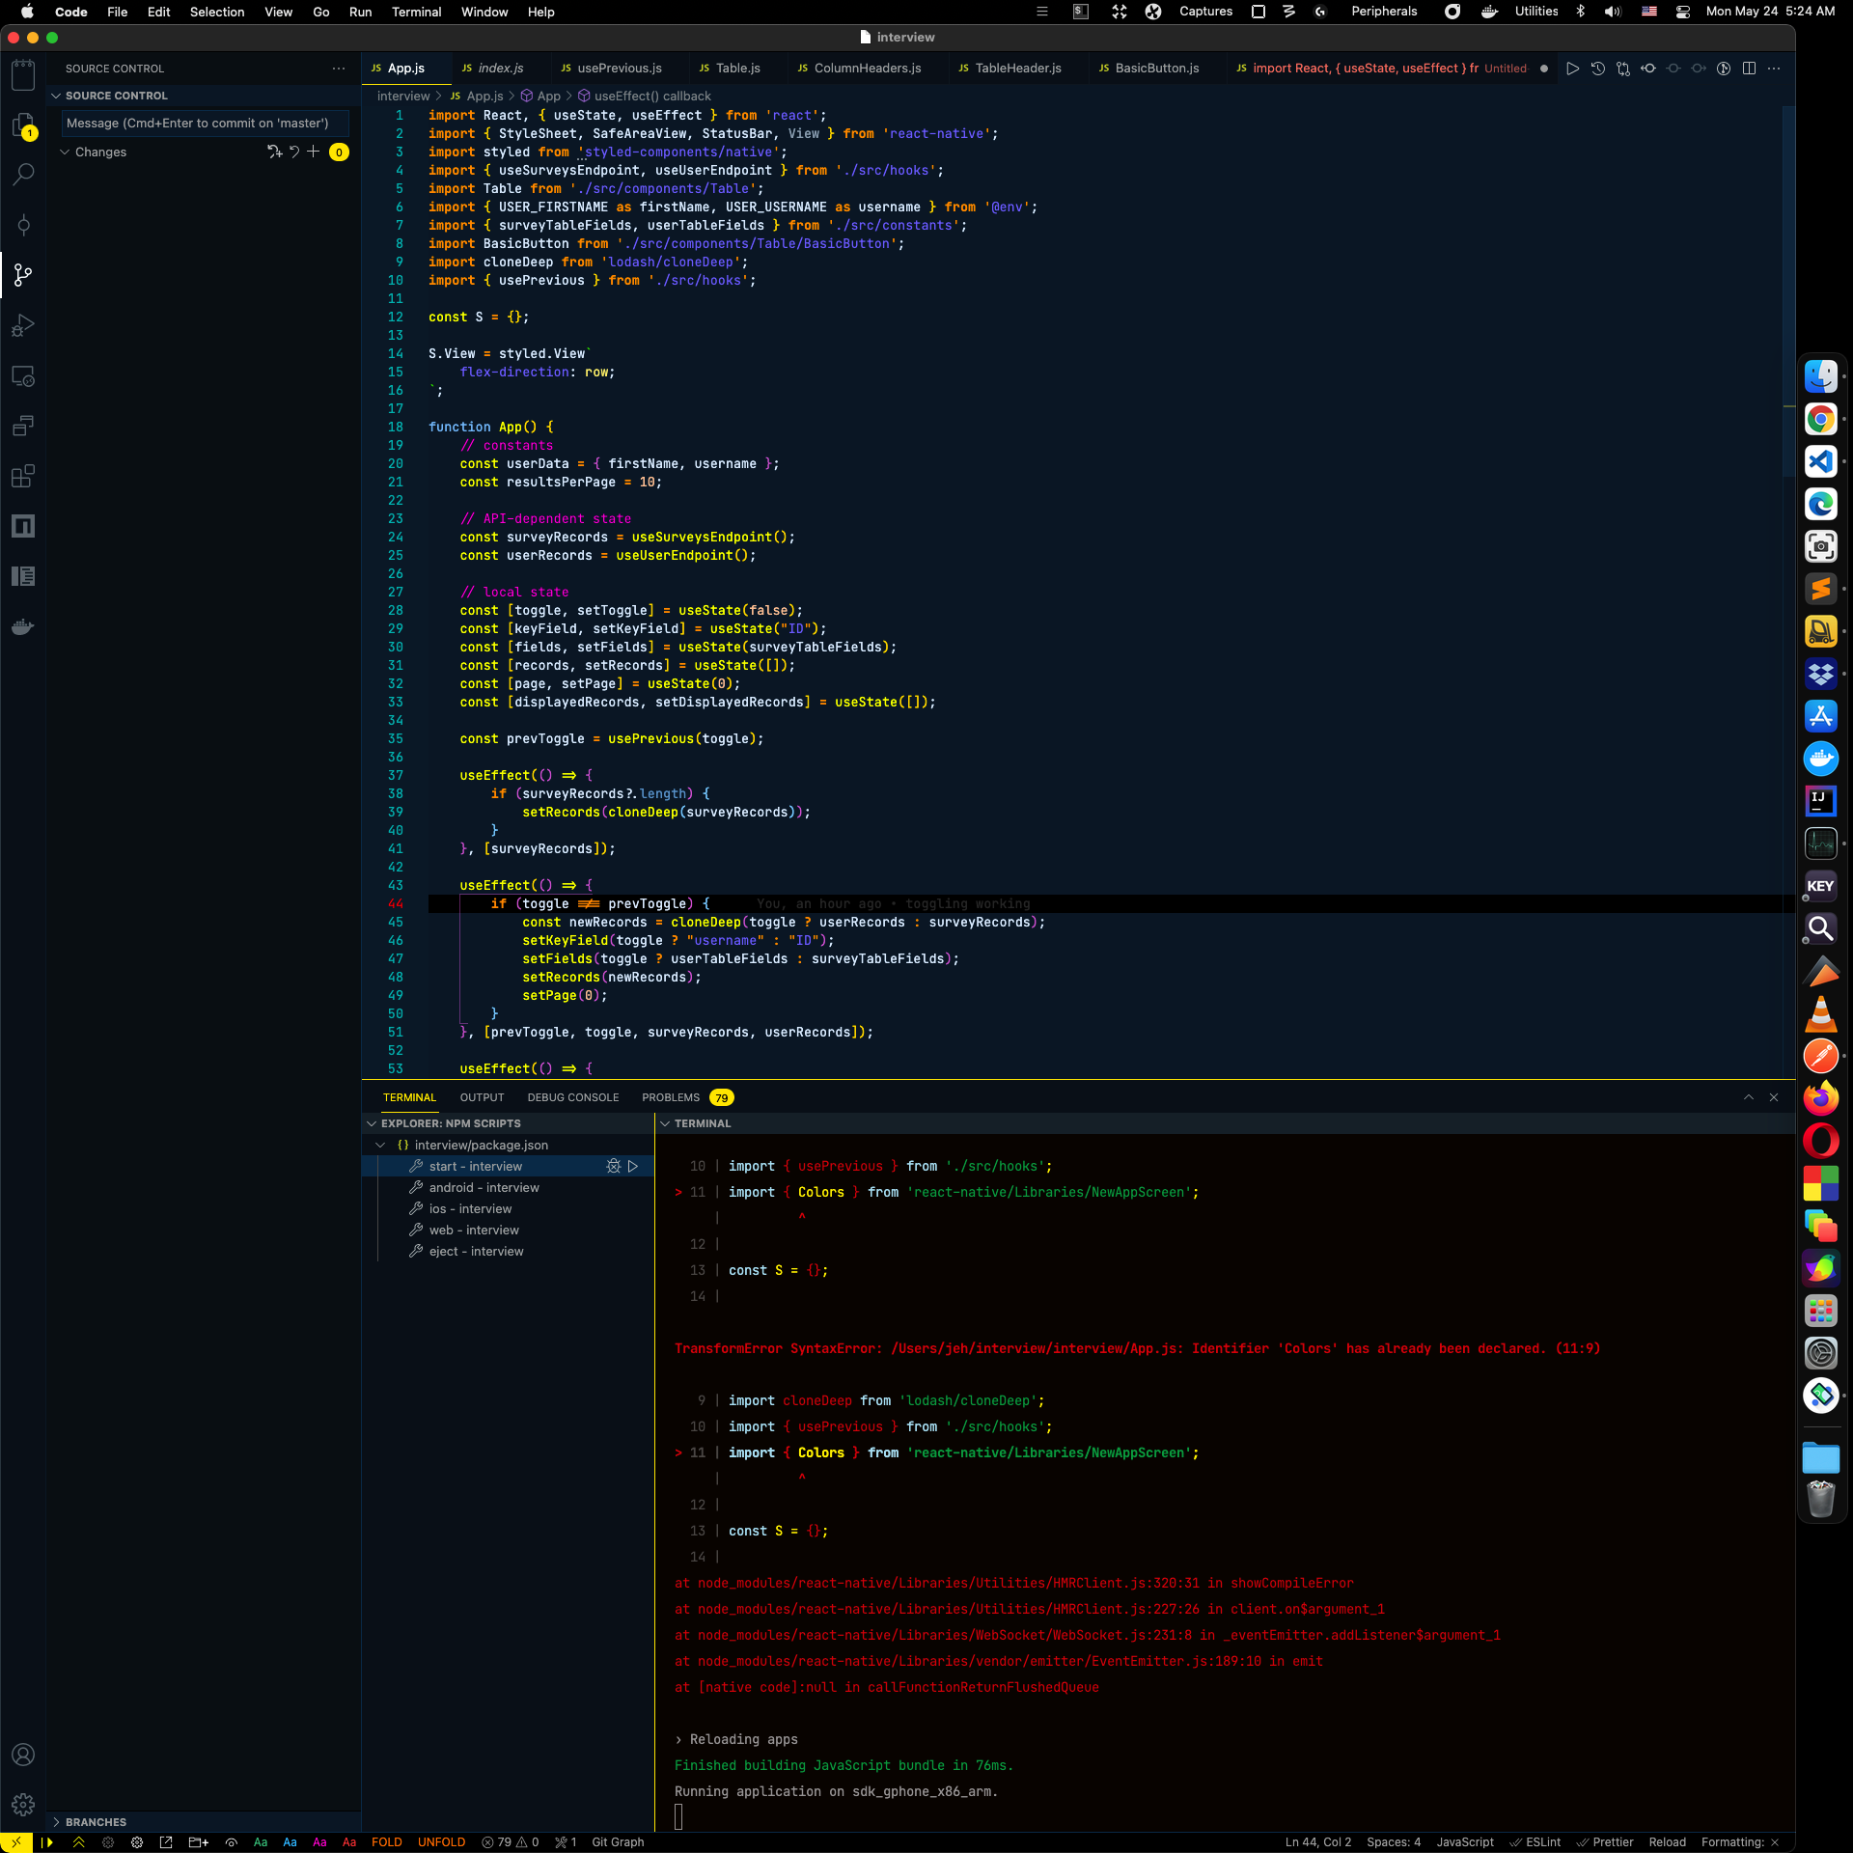This screenshot has height=1853, width=1853.
Task: Click the commit message input field
Action: [x=204, y=123]
